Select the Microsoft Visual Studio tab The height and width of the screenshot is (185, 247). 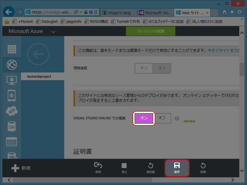[155, 13]
